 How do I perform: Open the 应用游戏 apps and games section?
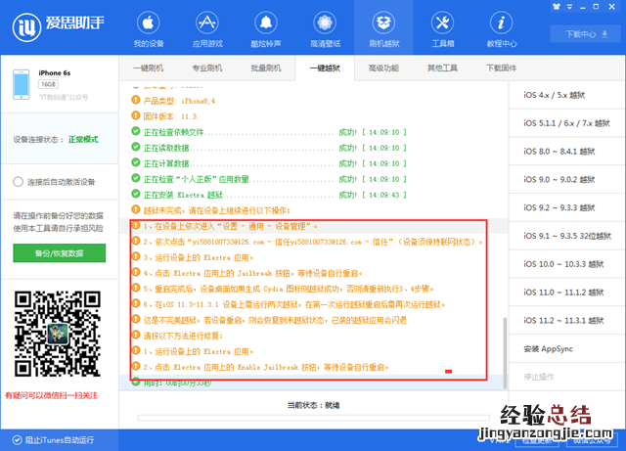(207, 29)
